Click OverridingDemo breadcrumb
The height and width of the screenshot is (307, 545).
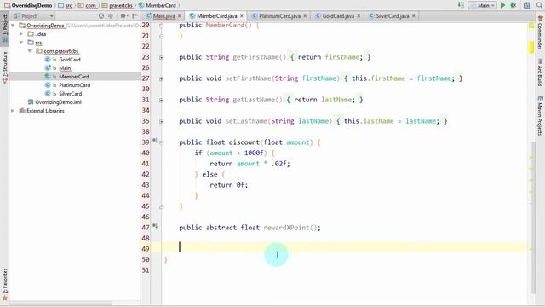click(x=28, y=5)
